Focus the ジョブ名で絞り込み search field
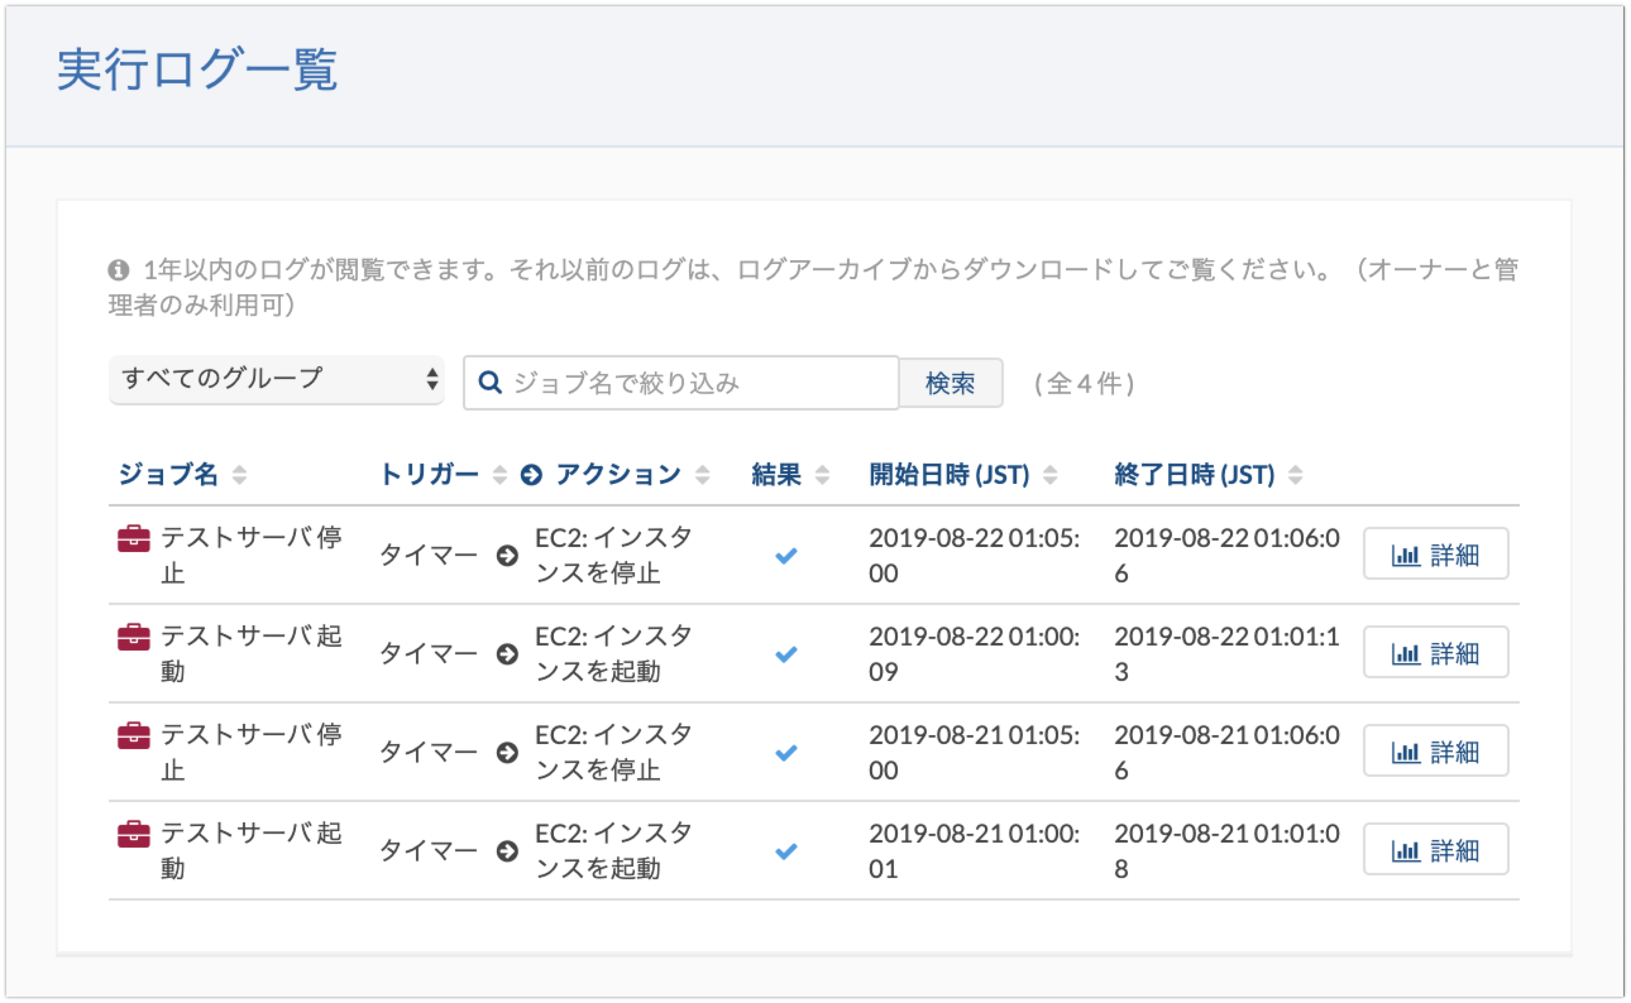This screenshot has height=1003, width=1631. pyautogui.click(x=681, y=383)
